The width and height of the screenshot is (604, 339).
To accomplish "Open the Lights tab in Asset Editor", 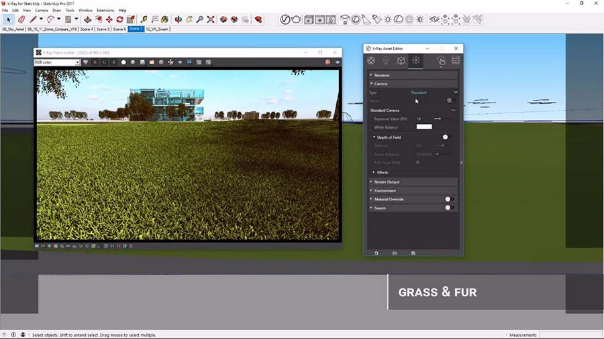I will coord(386,61).
